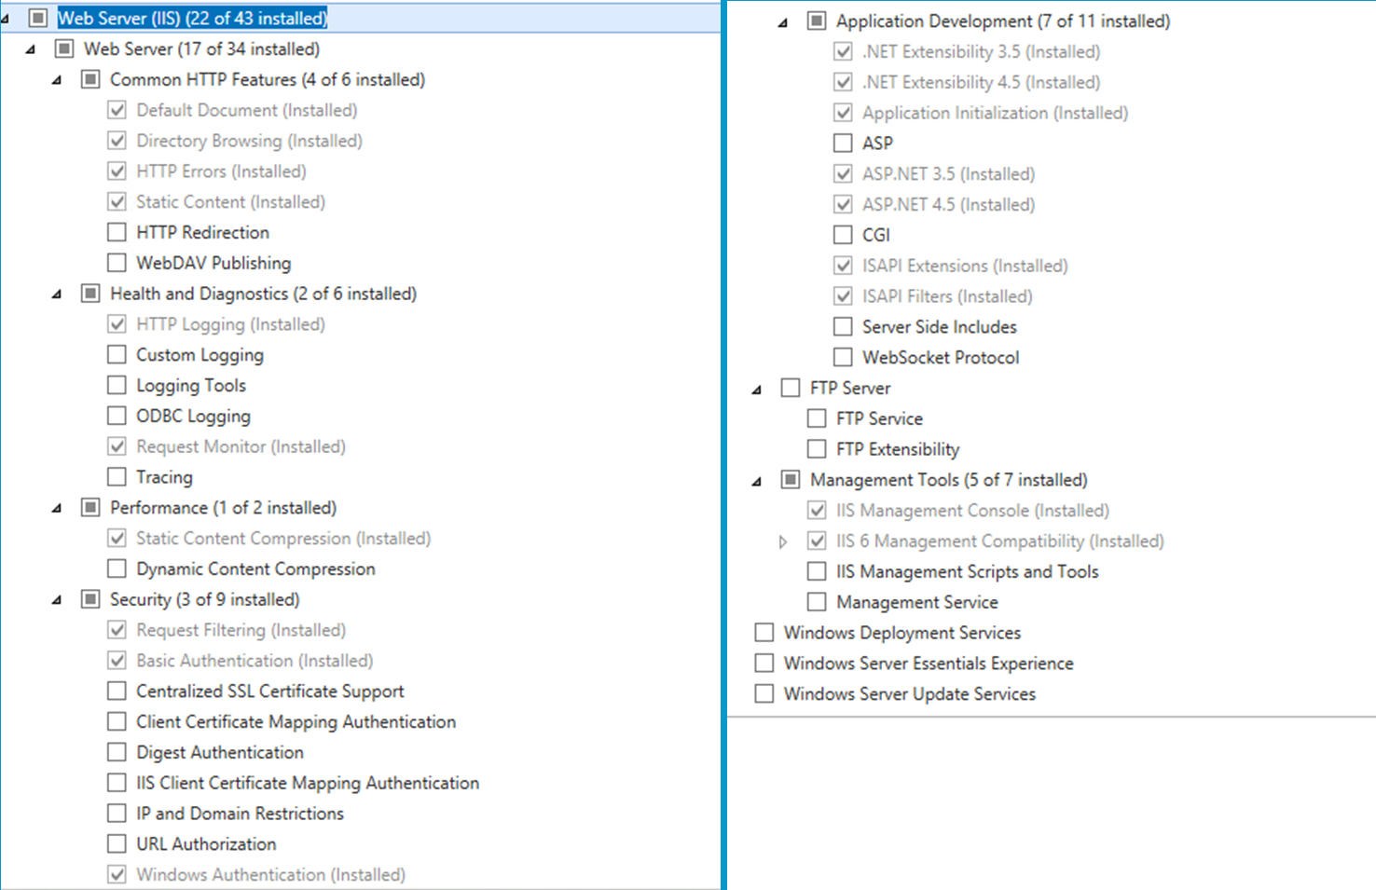Select Windows Server Update Services entry
The width and height of the screenshot is (1376, 890).
[909, 693]
